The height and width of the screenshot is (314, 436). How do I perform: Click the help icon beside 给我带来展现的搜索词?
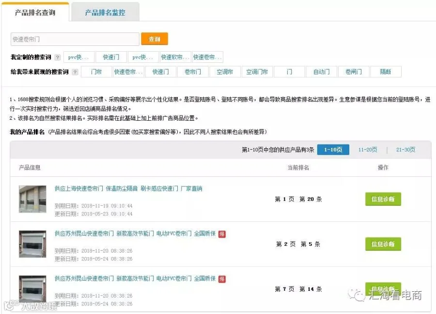point(75,72)
